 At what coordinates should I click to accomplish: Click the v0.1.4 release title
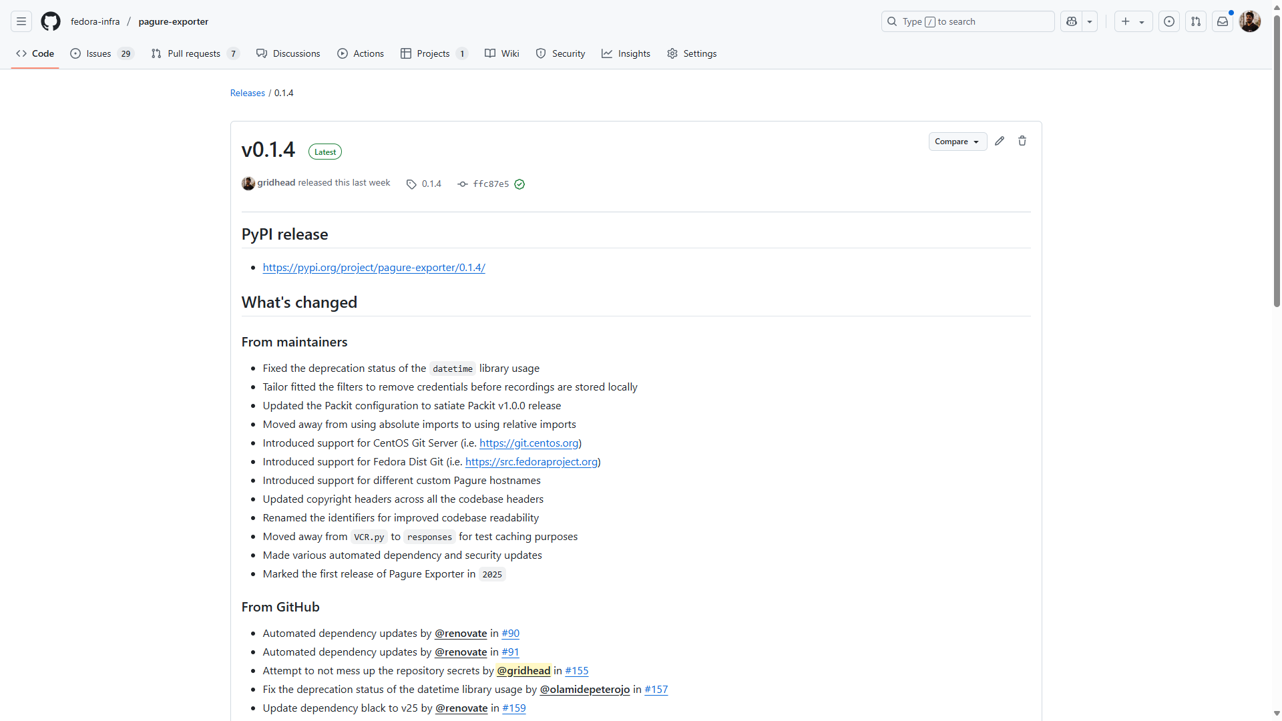pyautogui.click(x=268, y=150)
